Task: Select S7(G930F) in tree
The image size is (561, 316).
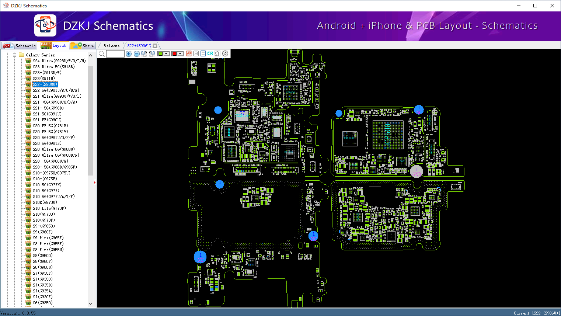Action: point(43,297)
